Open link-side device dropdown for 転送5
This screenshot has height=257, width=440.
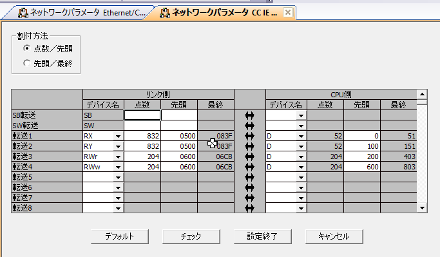(118, 177)
